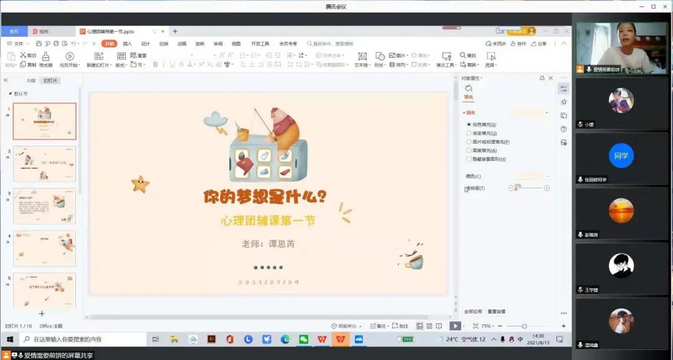Switch to reading view icon in status bar
Viewport: 673px width, 360px height.
[x=439, y=326]
